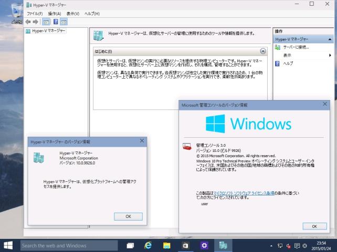This screenshot has height=252, width=337.
Task: Open Task View on the taskbar
Action: [130, 246]
